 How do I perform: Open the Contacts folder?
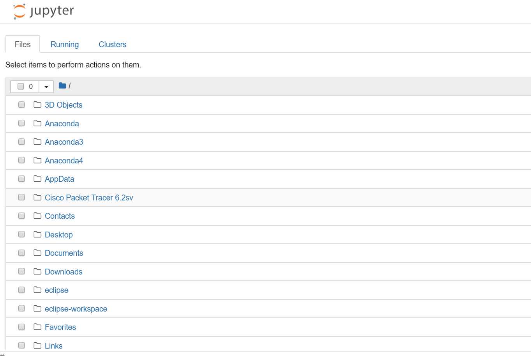point(60,216)
